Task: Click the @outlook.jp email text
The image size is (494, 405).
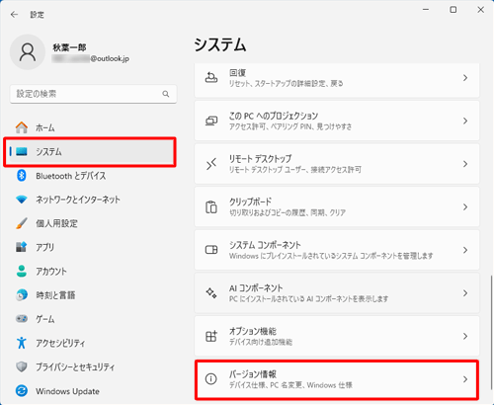Action: click(x=110, y=59)
